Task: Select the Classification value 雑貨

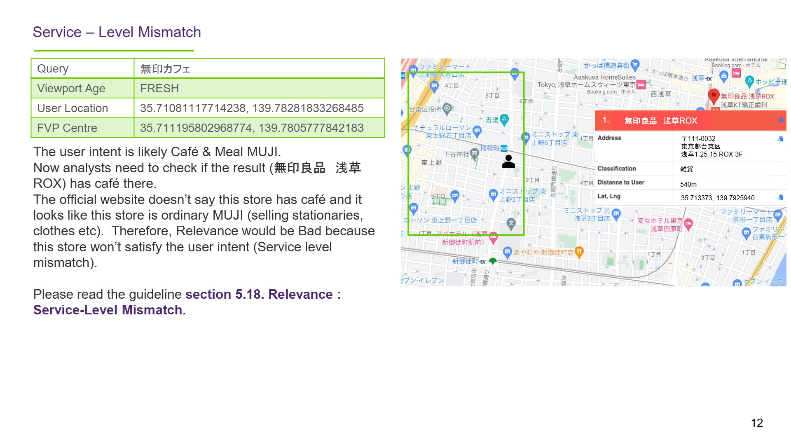Action: click(x=686, y=169)
